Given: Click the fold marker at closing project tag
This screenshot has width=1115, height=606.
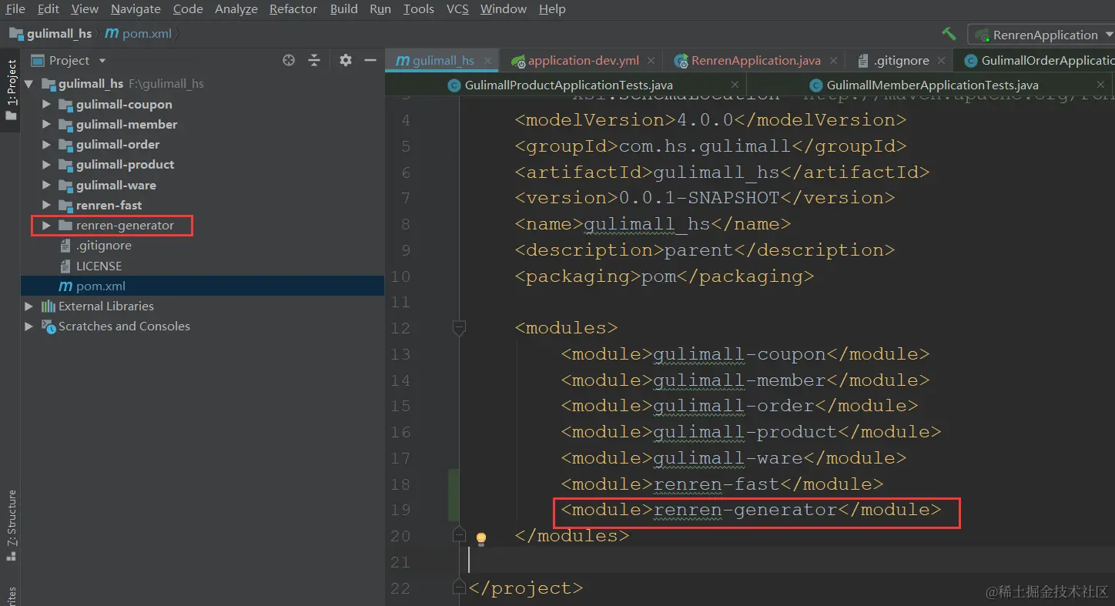Looking at the screenshot, I should (x=459, y=588).
